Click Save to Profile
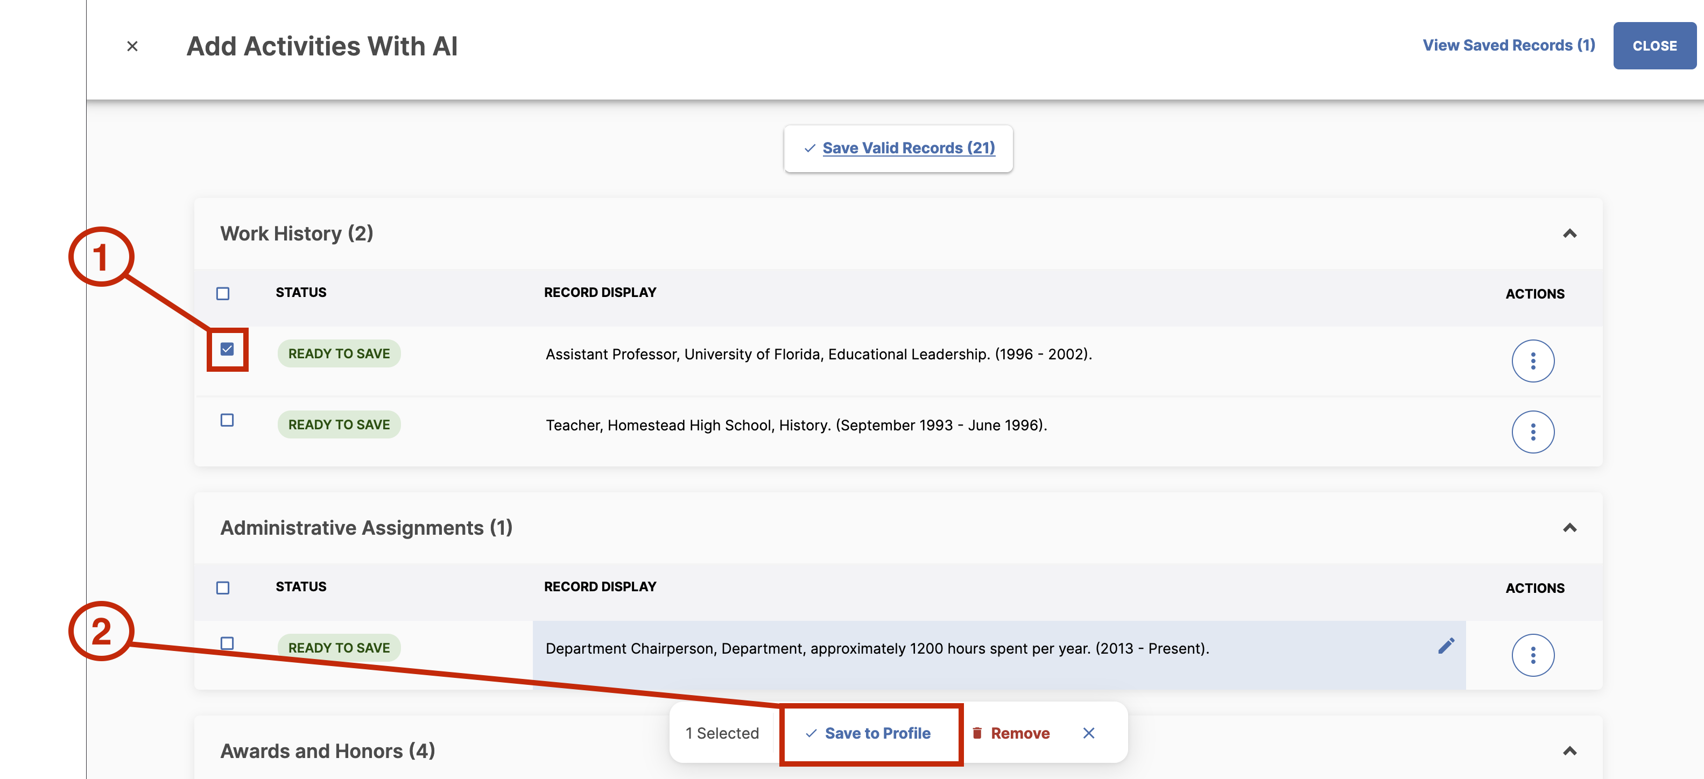The image size is (1704, 779). [x=869, y=733]
